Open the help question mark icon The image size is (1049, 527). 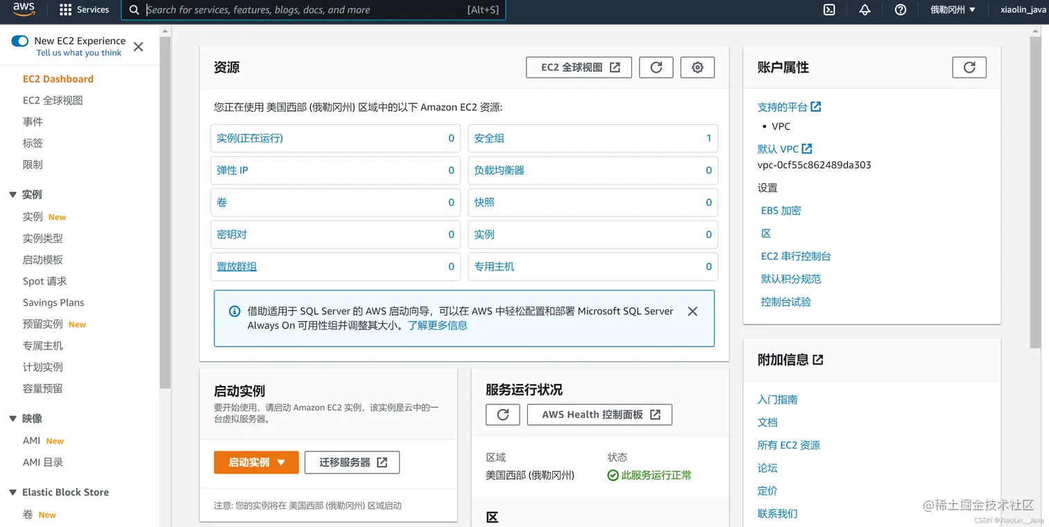tap(901, 10)
